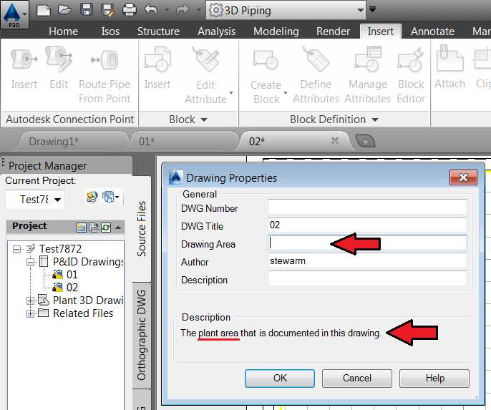Switch to the Drawing1* file tab
491x410 pixels.
tap(74, 142)
